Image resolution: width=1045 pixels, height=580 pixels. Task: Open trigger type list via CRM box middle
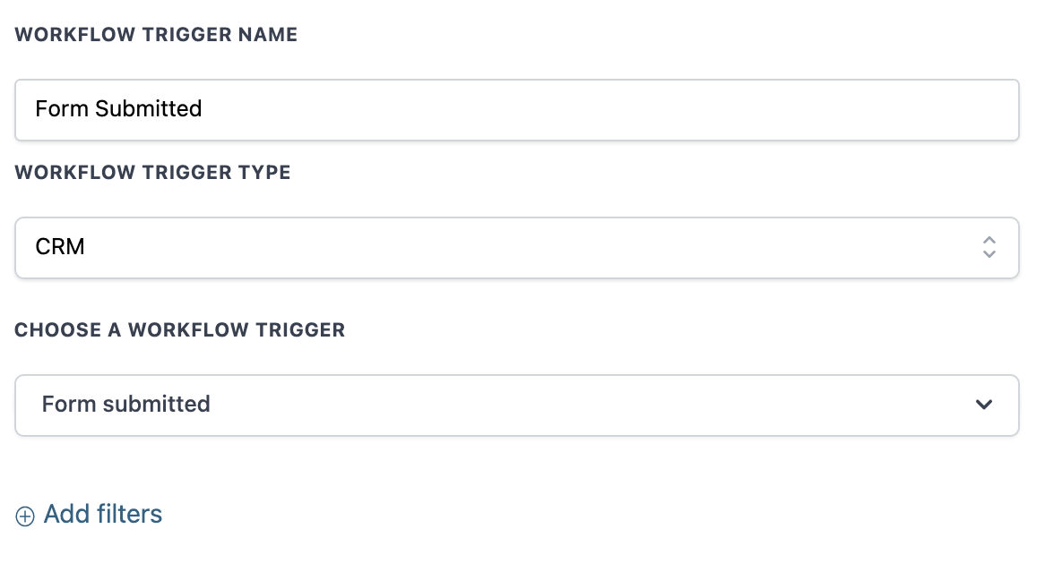point(516,248)
